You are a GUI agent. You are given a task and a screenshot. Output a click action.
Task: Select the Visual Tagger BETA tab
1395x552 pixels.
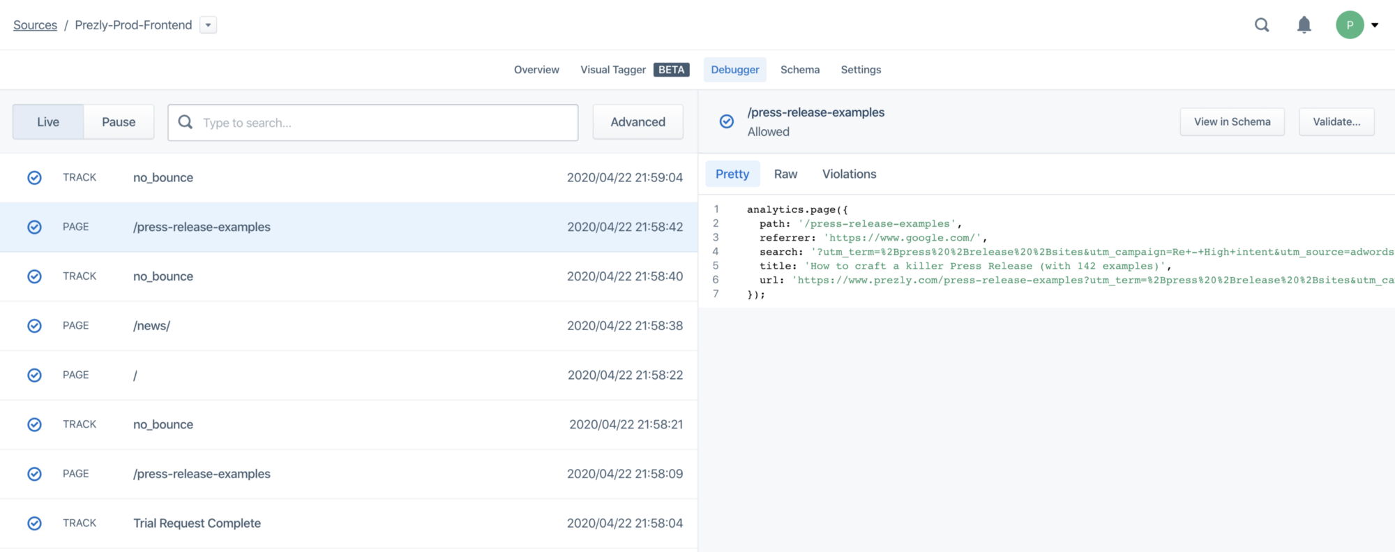click(635, 70)
